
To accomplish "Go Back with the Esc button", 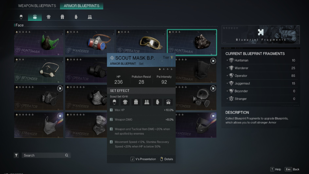I will click(x=292, y=169).
